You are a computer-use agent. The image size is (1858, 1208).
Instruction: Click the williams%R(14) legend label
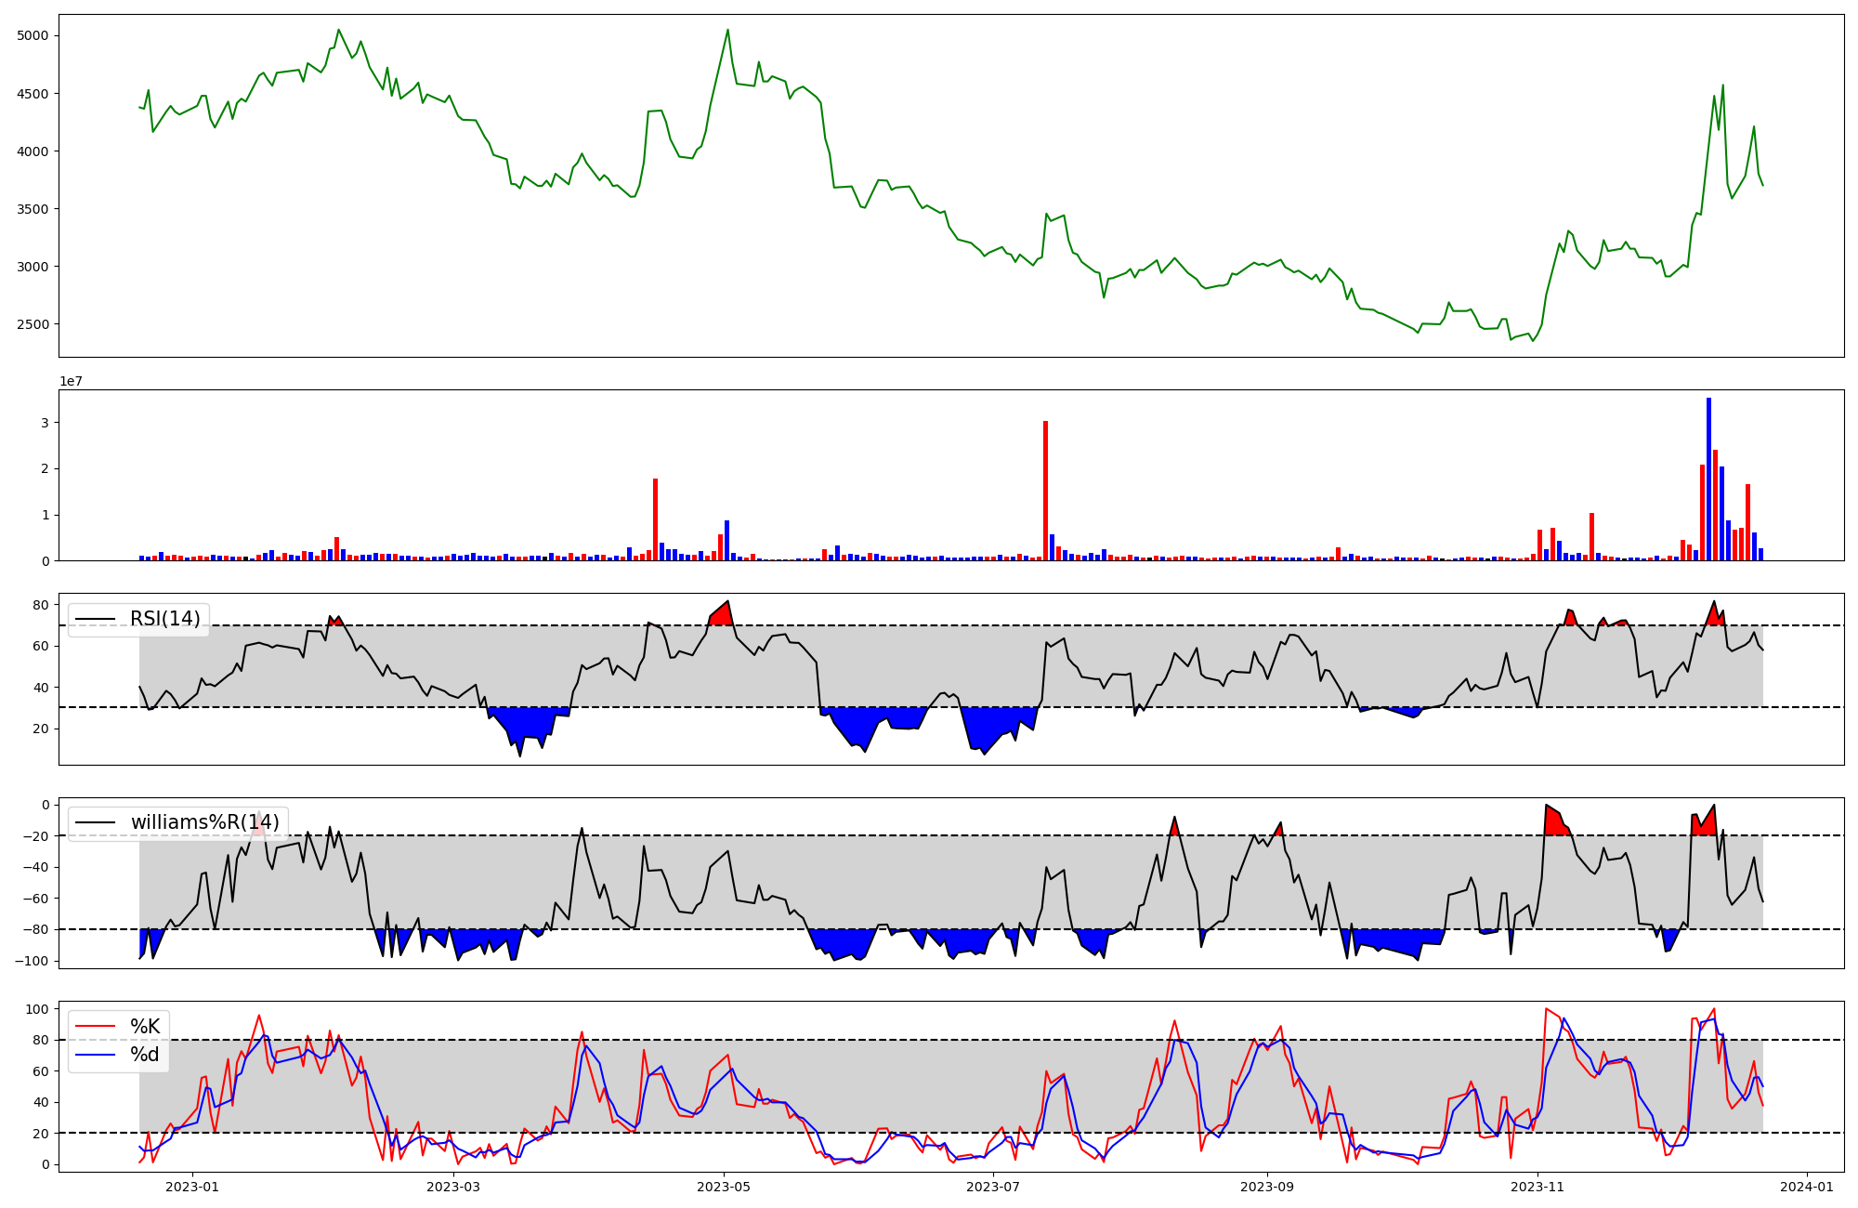click(204, 822)
